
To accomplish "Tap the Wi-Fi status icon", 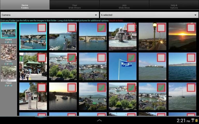I will click(x=193, y=120).
